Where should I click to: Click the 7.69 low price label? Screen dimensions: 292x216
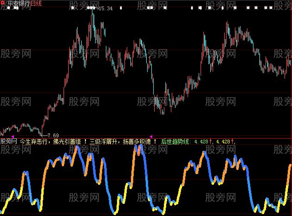pyautogui.click(x=53, y=135)
